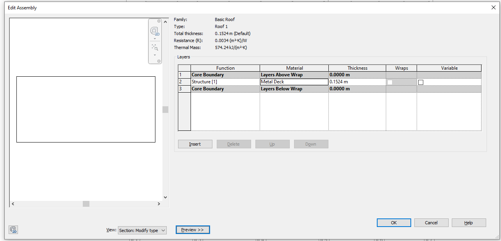This screenshot has height=241, width=501.
Task: Click the Layers Above Wrap cell
Action: 294,75
